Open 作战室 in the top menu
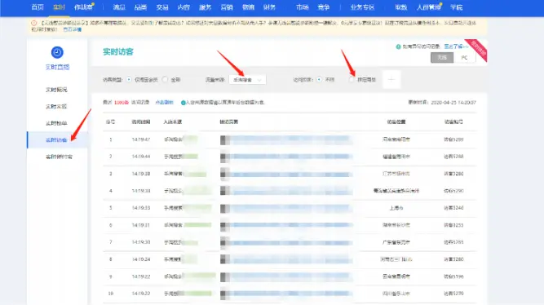Image resolution: width=544 pixels, height=305 pixels. click(x=84, y=7)
